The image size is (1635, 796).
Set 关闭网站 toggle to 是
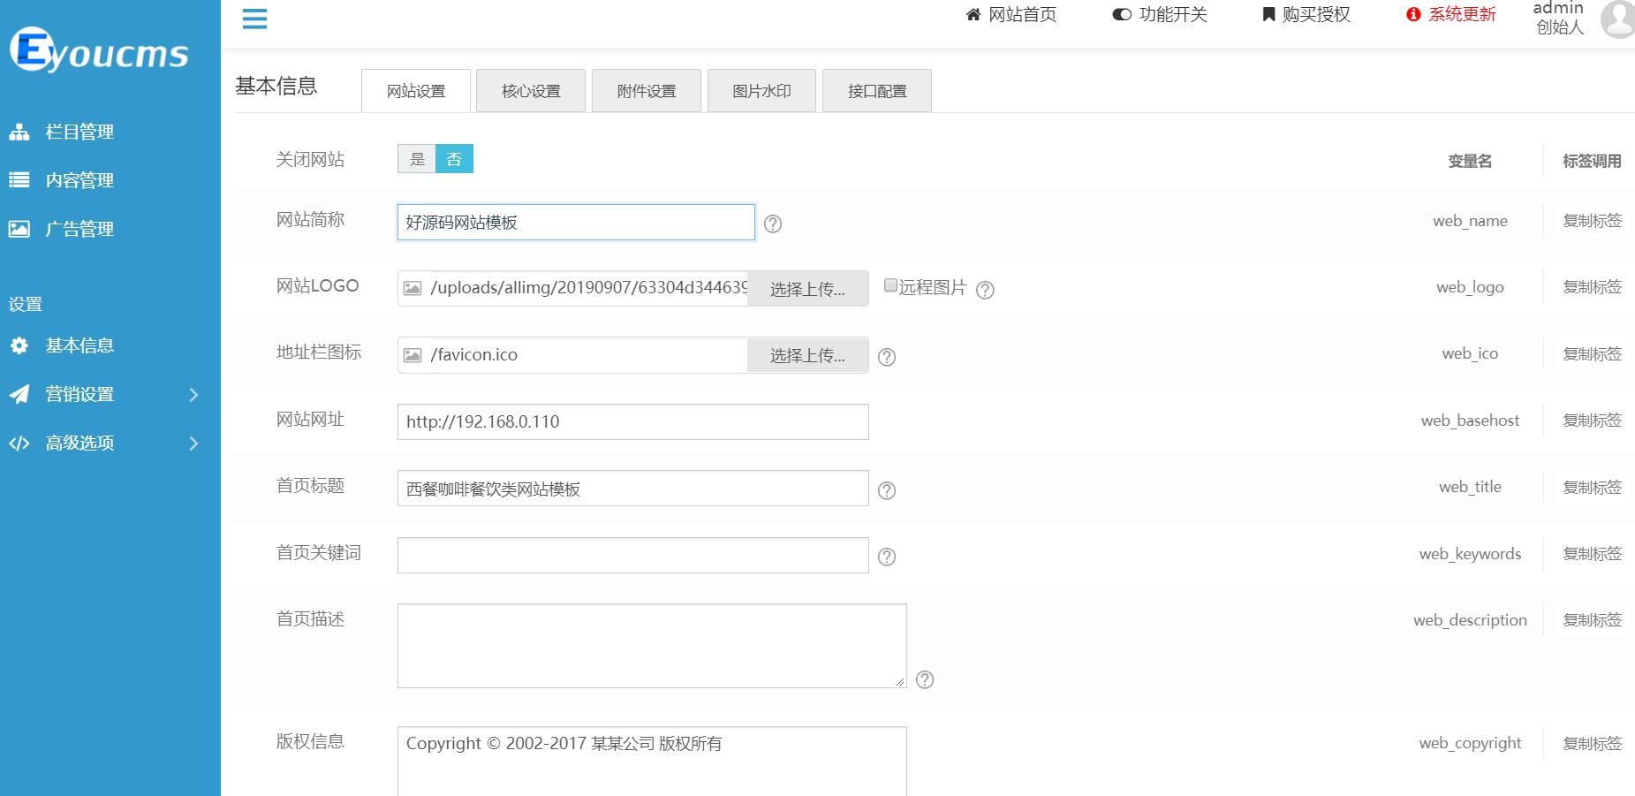pos(417,159)
